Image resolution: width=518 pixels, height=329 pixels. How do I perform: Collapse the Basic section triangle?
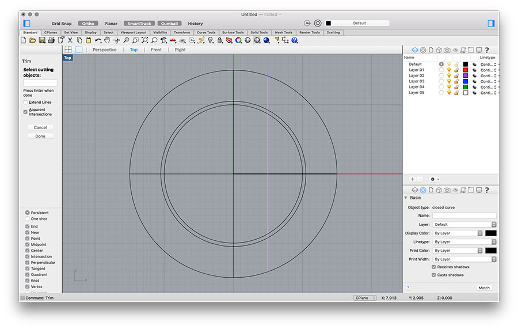(x=406, y=198)
